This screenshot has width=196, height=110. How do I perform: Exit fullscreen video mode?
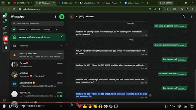[192, 106]
